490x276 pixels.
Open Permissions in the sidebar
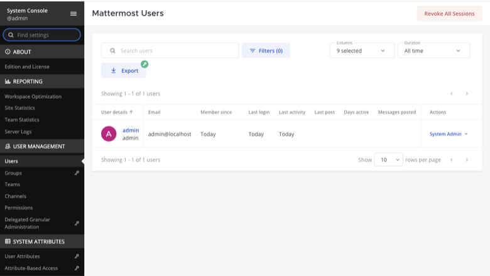tap(18, 207)
